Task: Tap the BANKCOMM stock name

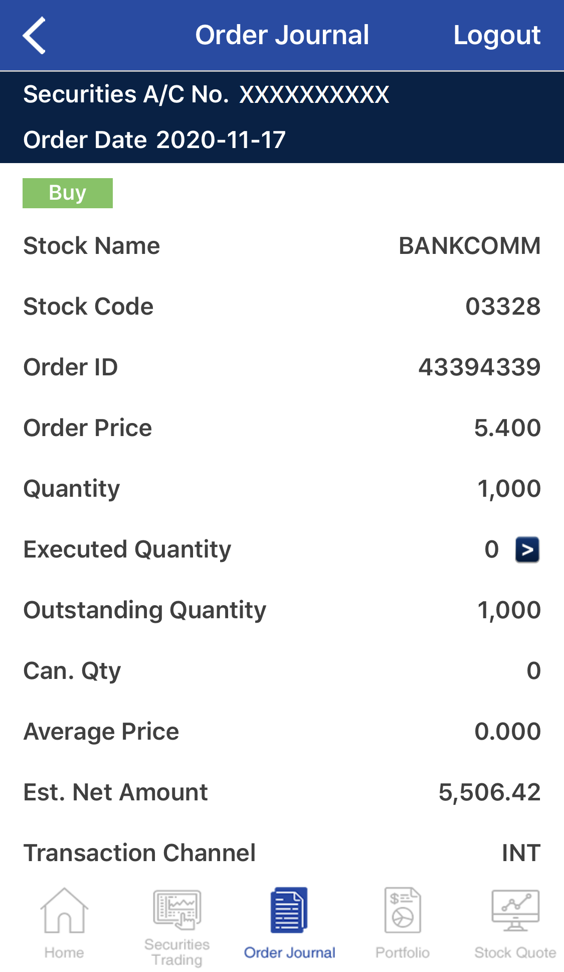Action: 469,246
